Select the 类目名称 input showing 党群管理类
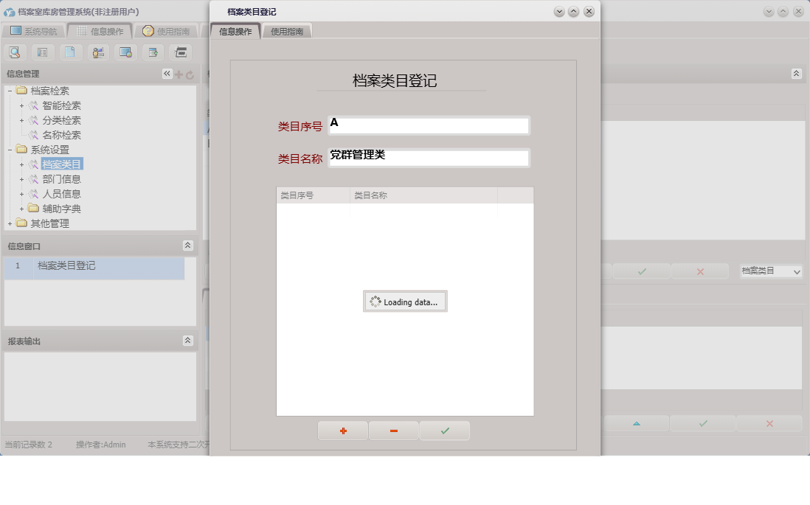The image size is (810, 505). (x=428, y=157)
